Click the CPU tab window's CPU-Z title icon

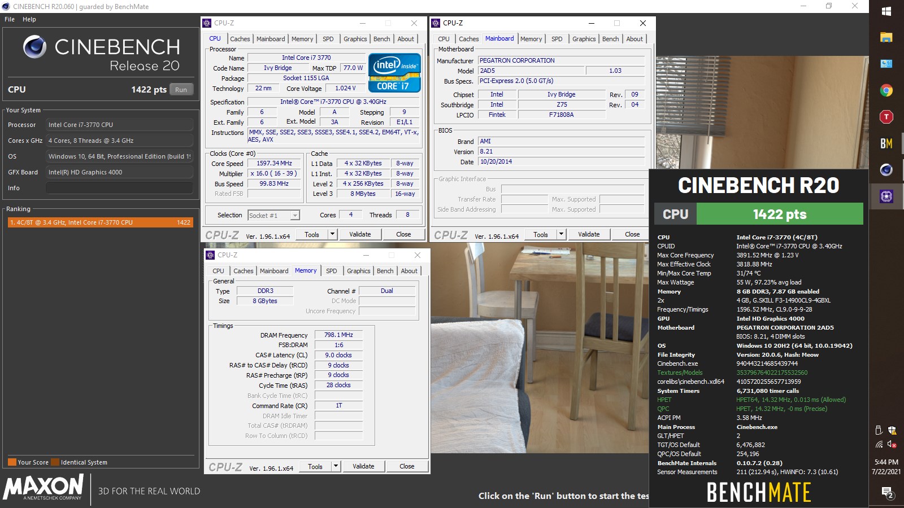point(207,23)
